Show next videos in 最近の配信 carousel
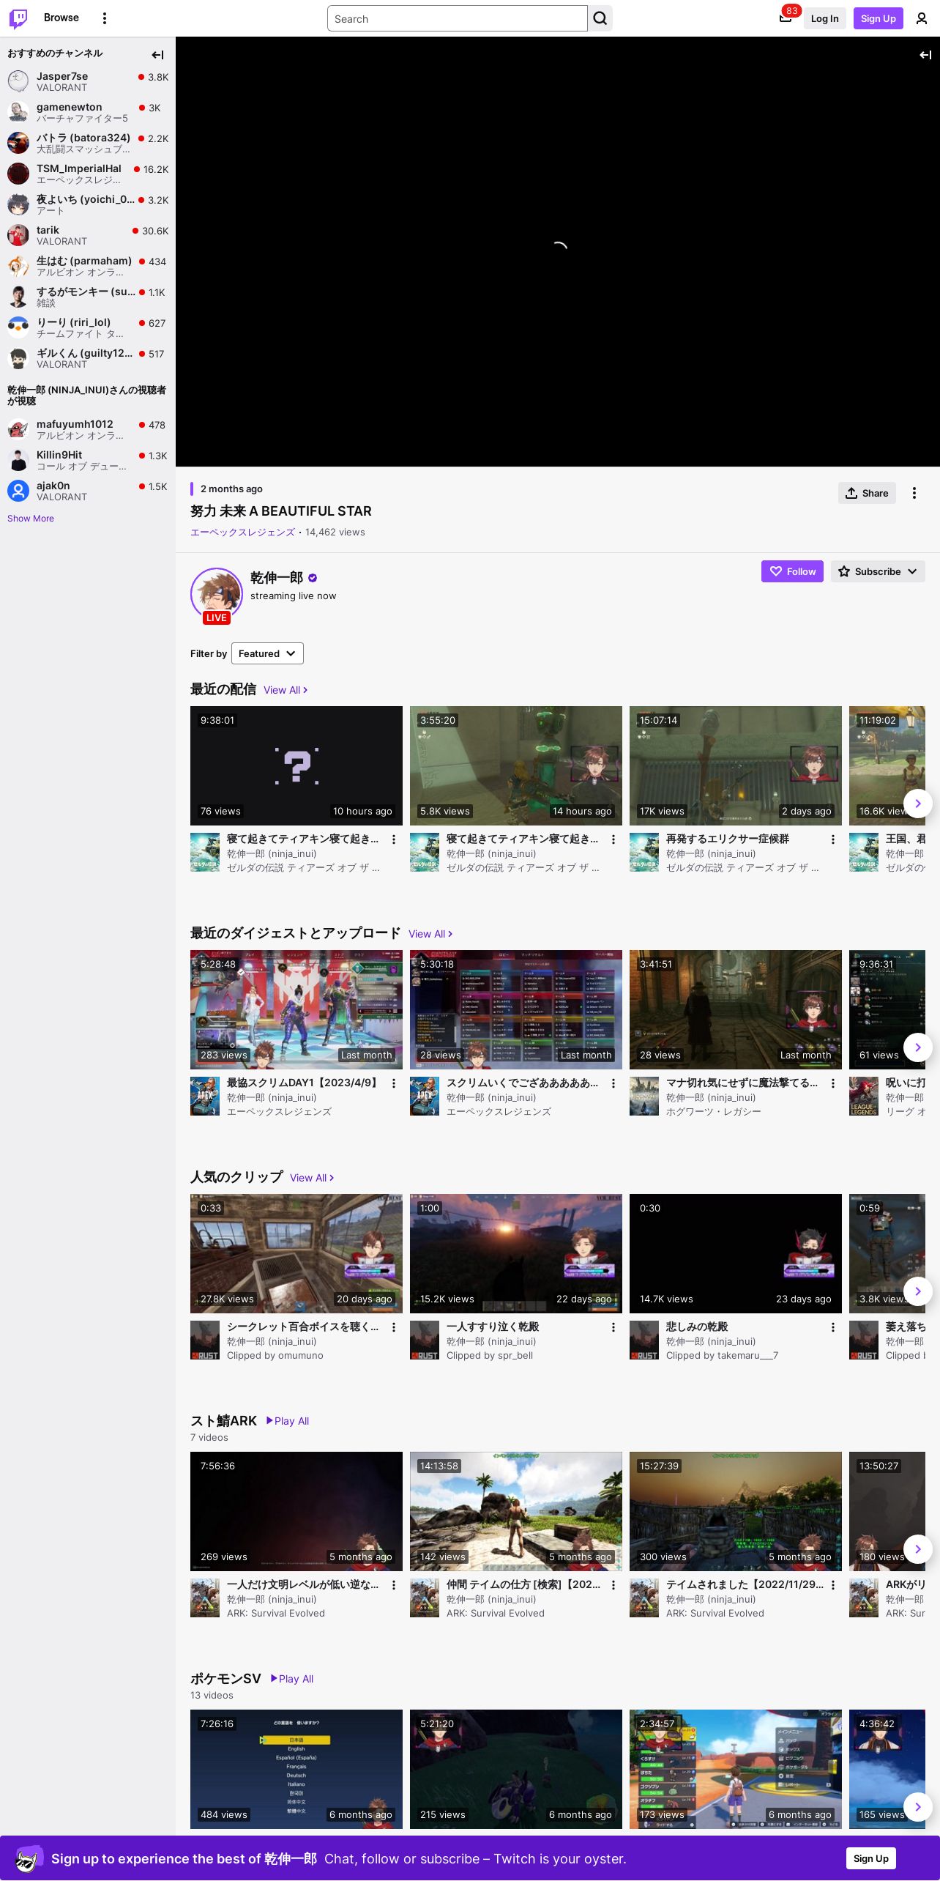The height and width of the screenshot is (1881, 940). (918, 804)
